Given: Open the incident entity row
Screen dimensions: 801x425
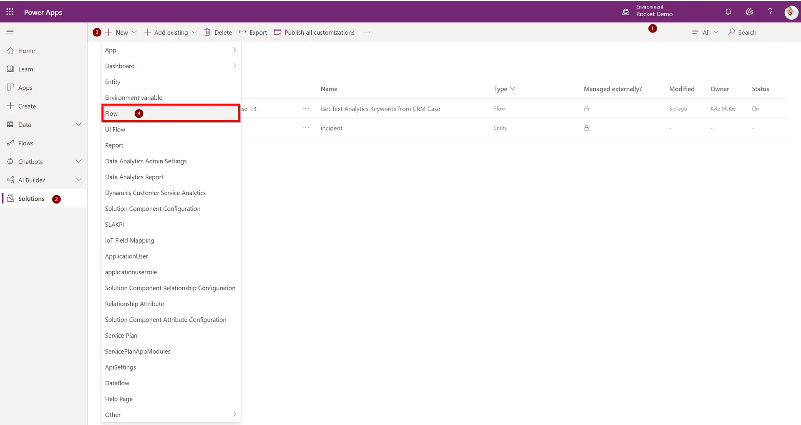Looking at the screenshot, I should tap(331, 128).
